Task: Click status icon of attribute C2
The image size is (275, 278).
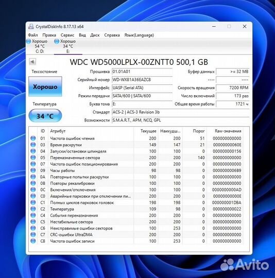Action: pyautogui.click(x=33, y=209)
